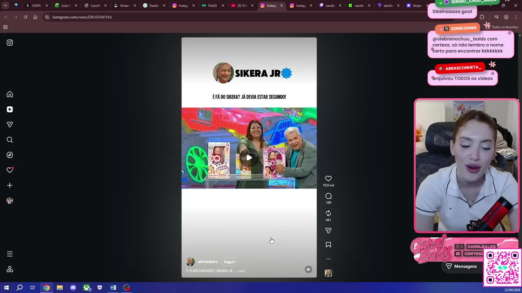
Task: Go back in Chrome history
Action: click(6, 17)
